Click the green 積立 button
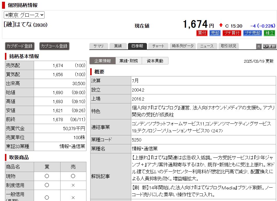 269,33
